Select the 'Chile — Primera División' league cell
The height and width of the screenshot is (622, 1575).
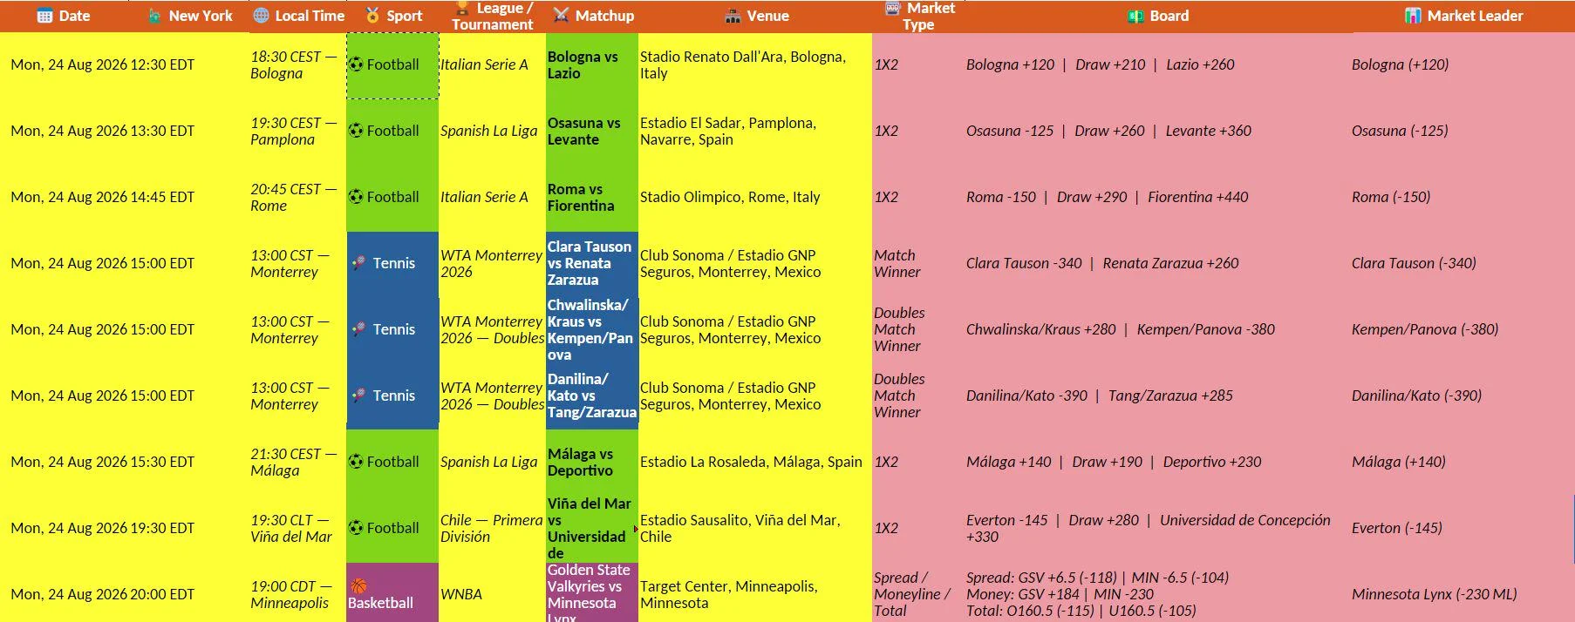click(492, 528)
